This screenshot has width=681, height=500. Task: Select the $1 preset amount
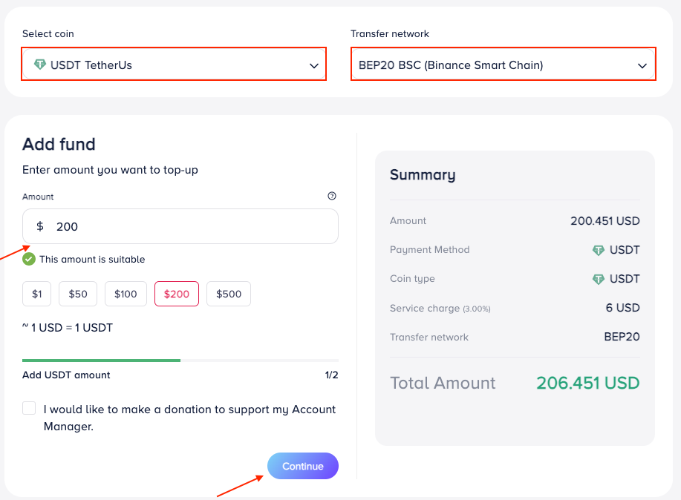[37, 294]
